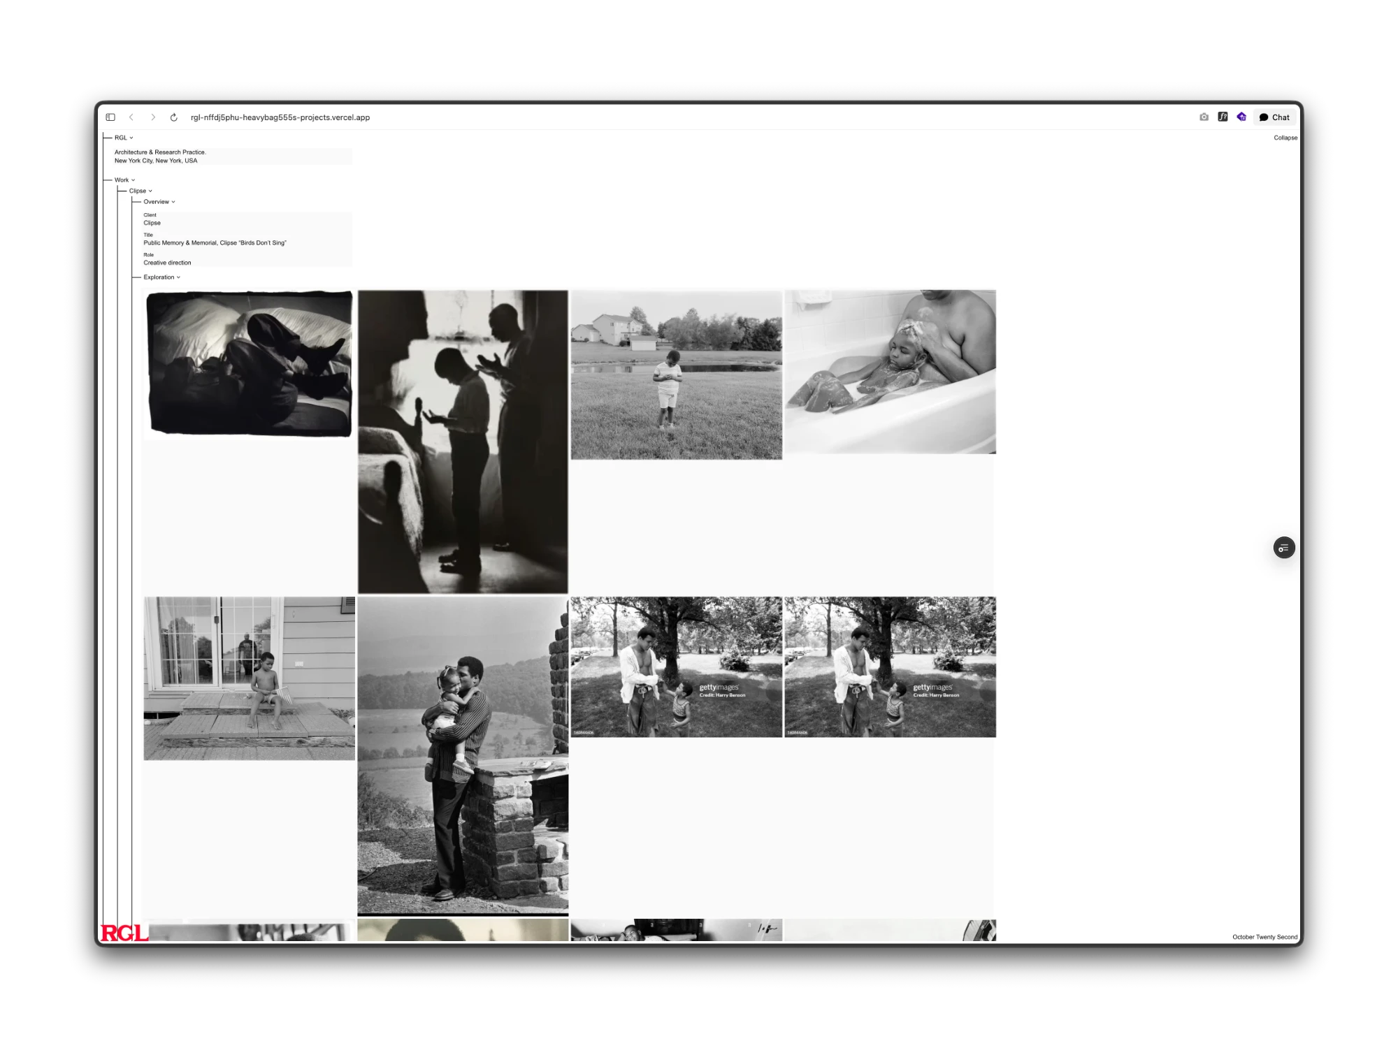Collapse the RGL root section
The image size is (1398, 1048).
(124, 138)
